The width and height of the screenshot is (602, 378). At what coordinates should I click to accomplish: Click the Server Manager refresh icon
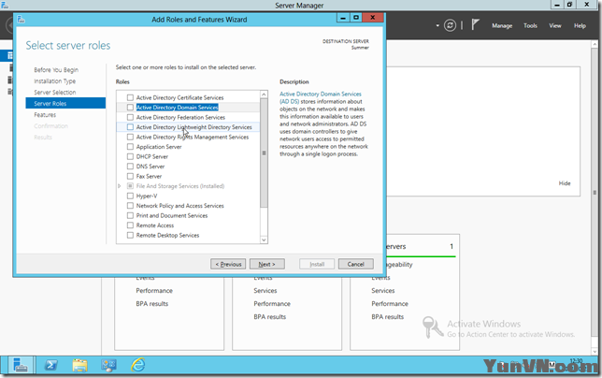click(x=450, y=26)
